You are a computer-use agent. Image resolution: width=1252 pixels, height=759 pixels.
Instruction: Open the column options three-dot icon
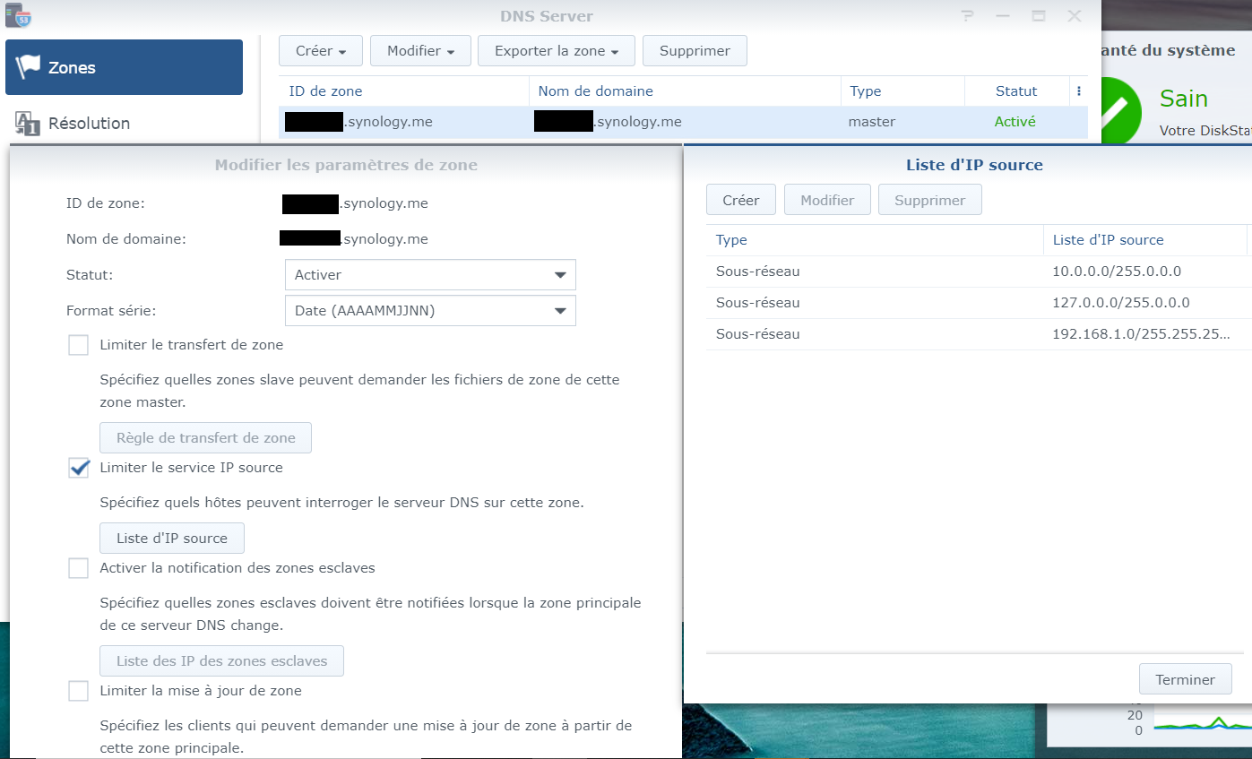1079,91
